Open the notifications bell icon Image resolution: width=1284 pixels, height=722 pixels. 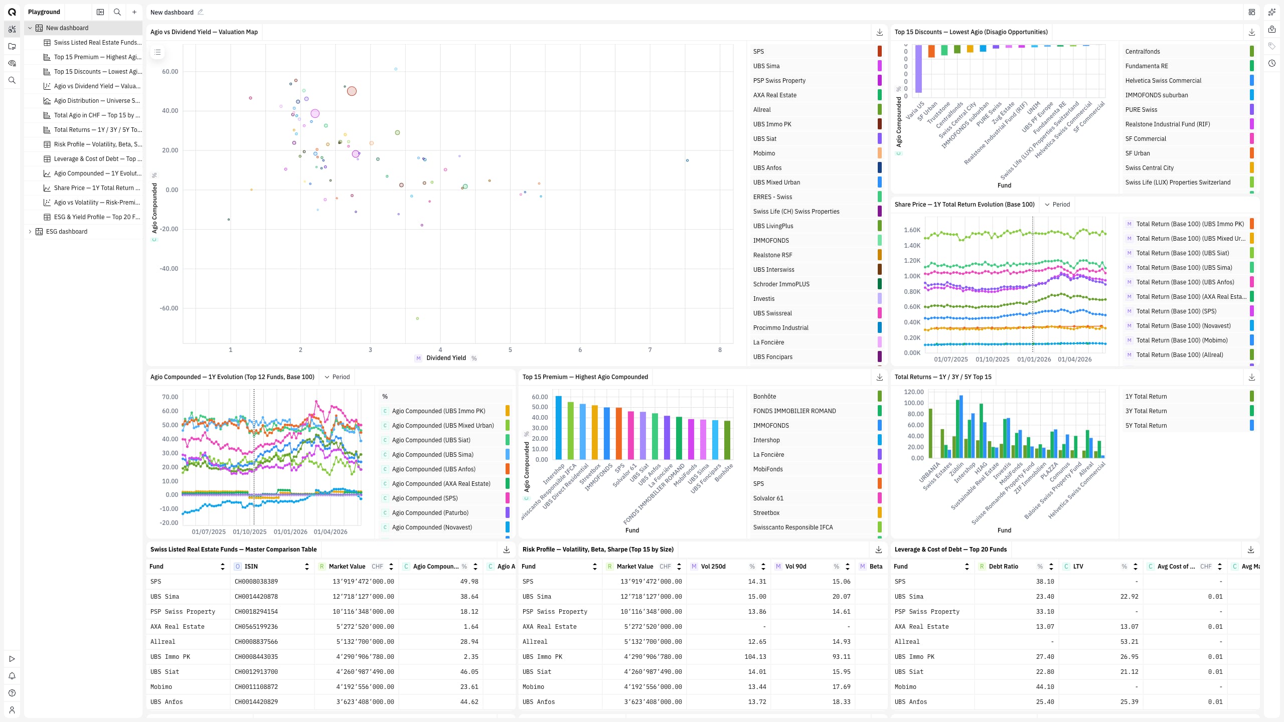(x=12, y=676)
